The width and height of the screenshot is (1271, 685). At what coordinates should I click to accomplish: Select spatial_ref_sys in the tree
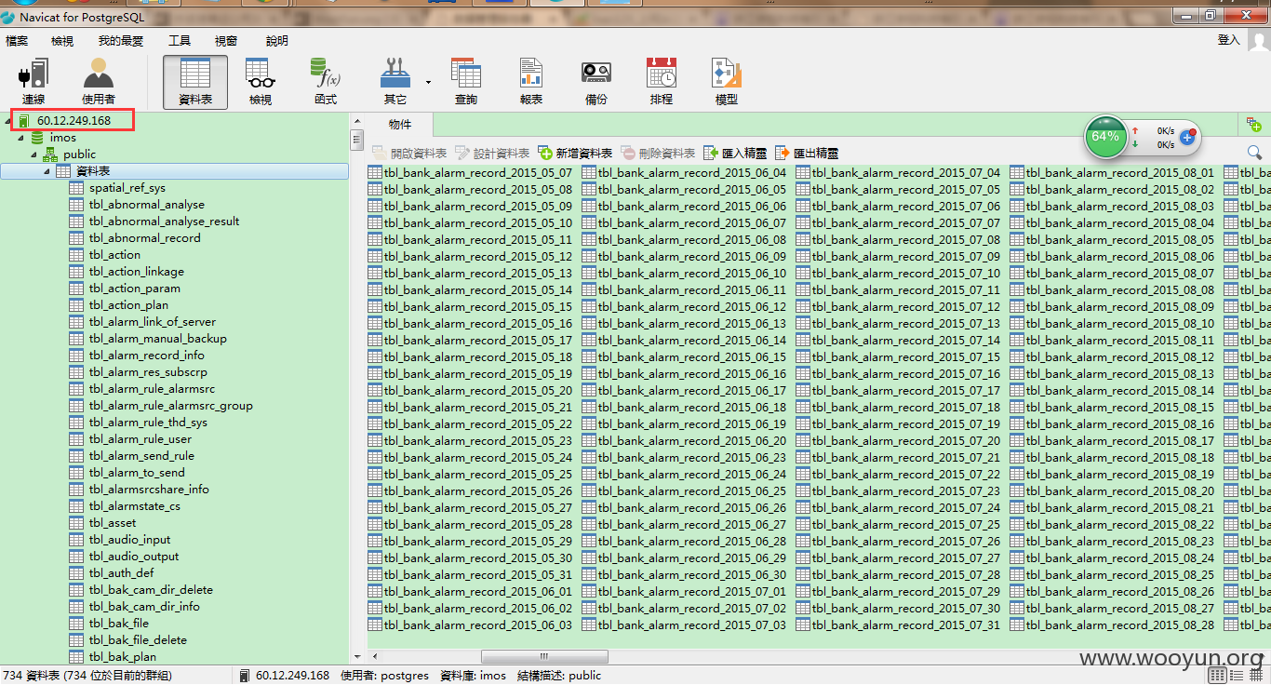[x=127, y=188]
